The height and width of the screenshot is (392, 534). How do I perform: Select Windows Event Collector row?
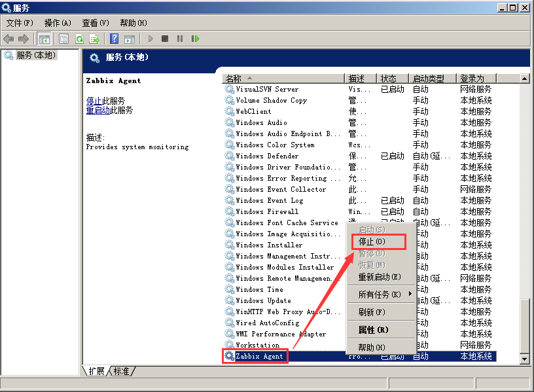(360, 189)
